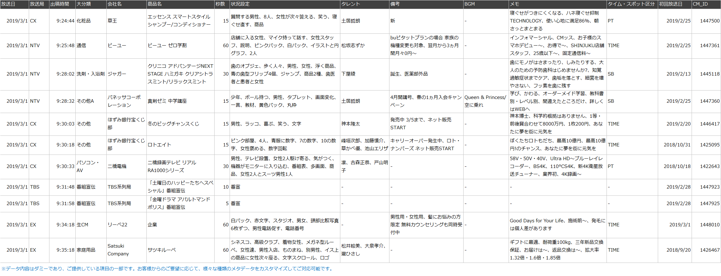Select the 冬のビッグチャンスくじ product cell
721x276 pixels.
point(173,124)
